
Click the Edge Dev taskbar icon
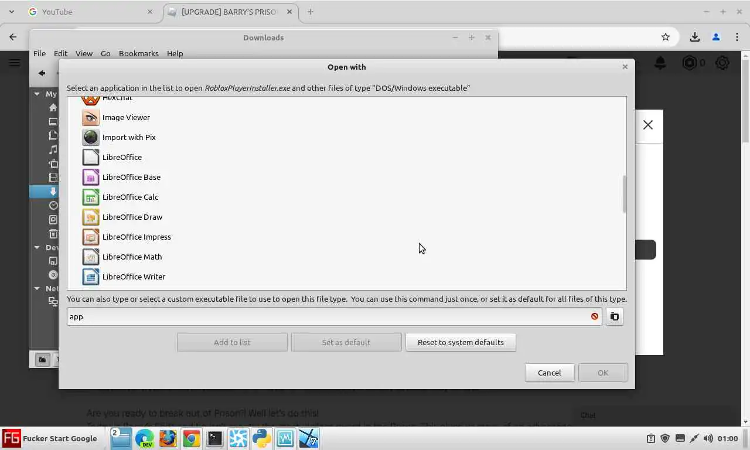[x=145, y=438]
